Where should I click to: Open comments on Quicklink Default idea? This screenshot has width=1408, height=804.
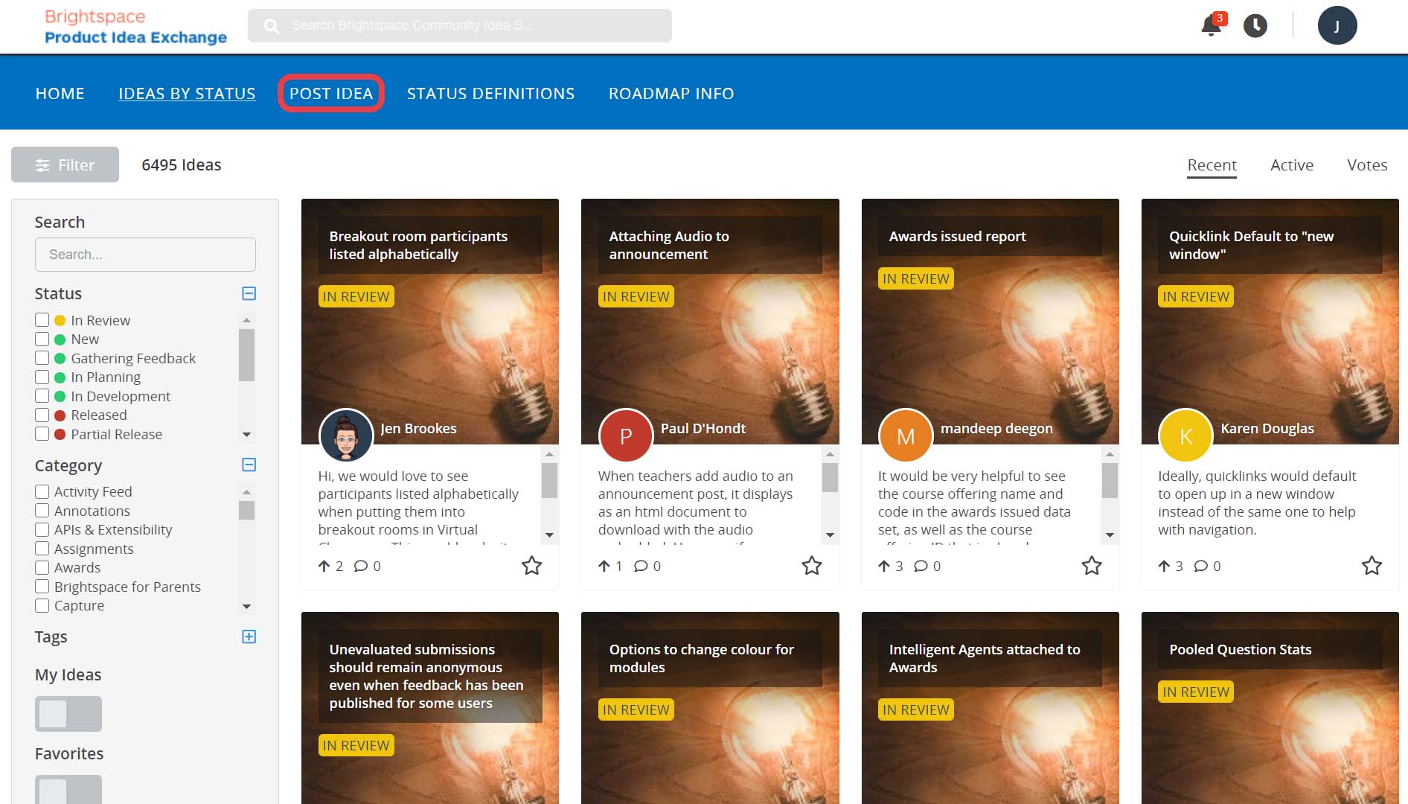coord(1200,566)
